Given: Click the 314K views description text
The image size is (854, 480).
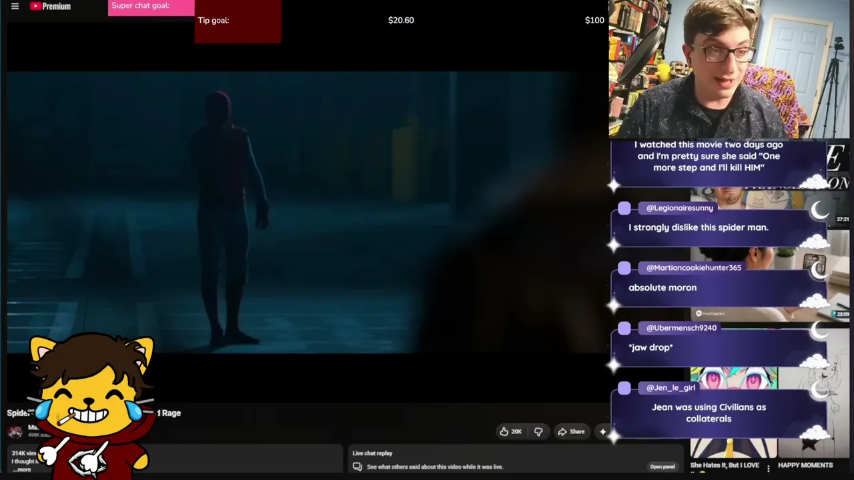Looking at the screenshot, I should pyautogui.click(x=24, y=453).
